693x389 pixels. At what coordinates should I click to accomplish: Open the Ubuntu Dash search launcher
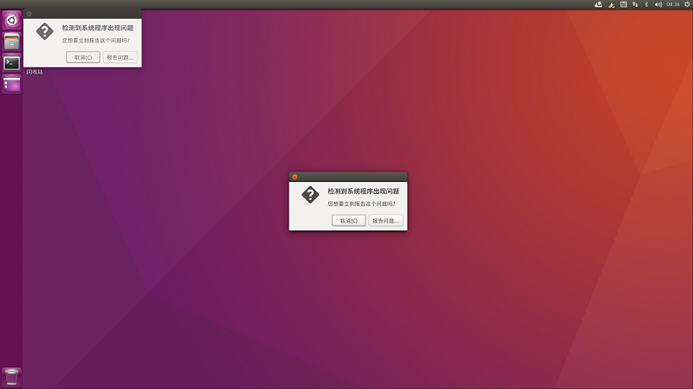[11, 19]
